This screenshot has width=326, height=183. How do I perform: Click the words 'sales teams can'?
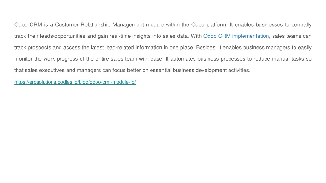click(292, 36)
